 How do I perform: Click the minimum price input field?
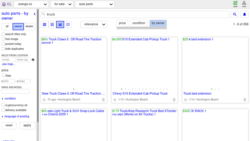pyautogui.click(x=9, y=81)
